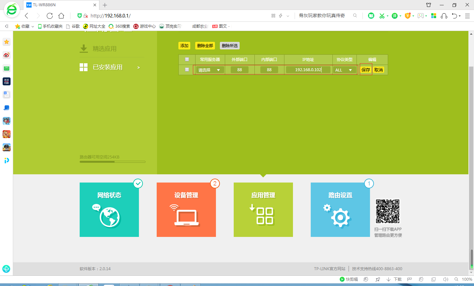The width and height of the screenshot is (474, 286).
Task: Open the translate icon dropdown arrow
Action: click(401, 16)
